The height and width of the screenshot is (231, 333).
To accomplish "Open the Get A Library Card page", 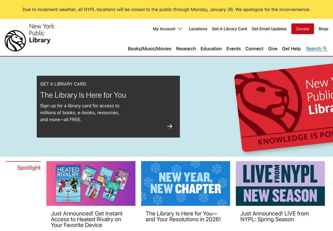I will point(229,29).
